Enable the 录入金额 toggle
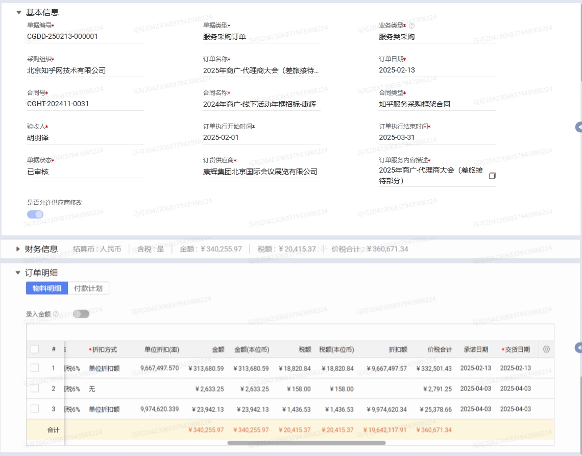 coord(81,314)
